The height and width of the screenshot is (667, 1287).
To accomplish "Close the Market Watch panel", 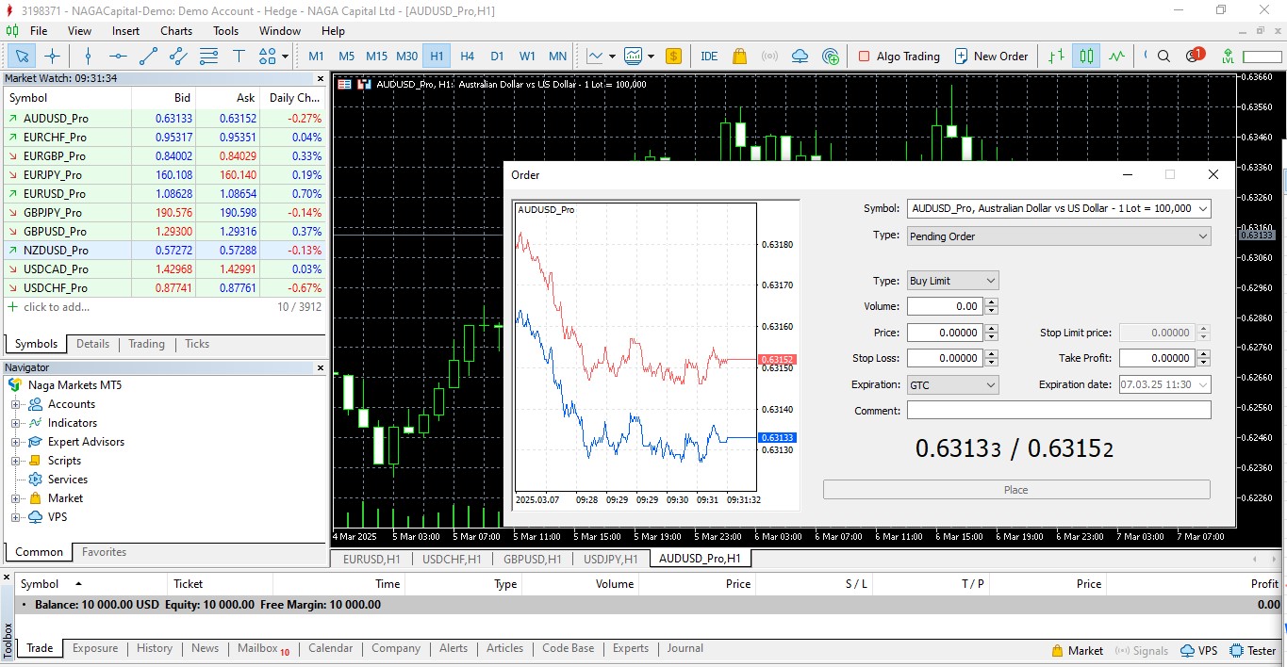I will click(x=320, y=78).
